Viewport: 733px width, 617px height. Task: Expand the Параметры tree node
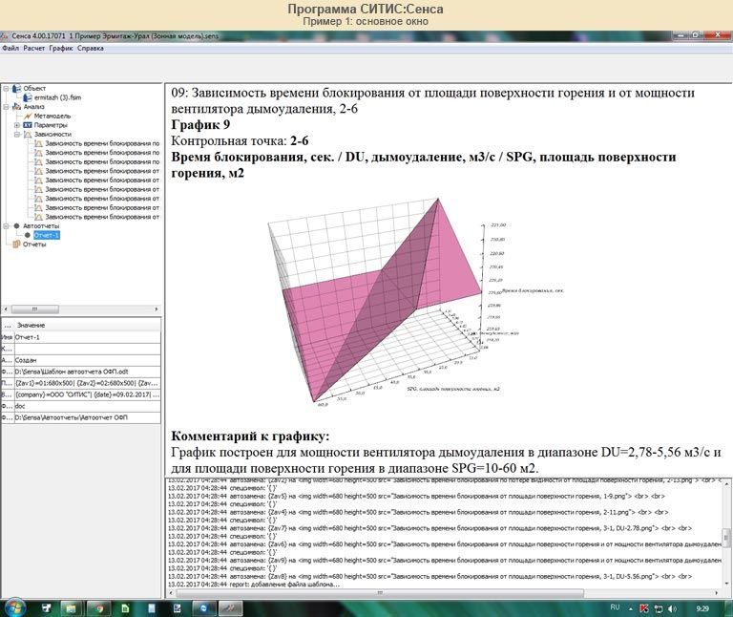pyautogui.click(x=17, y=125)
